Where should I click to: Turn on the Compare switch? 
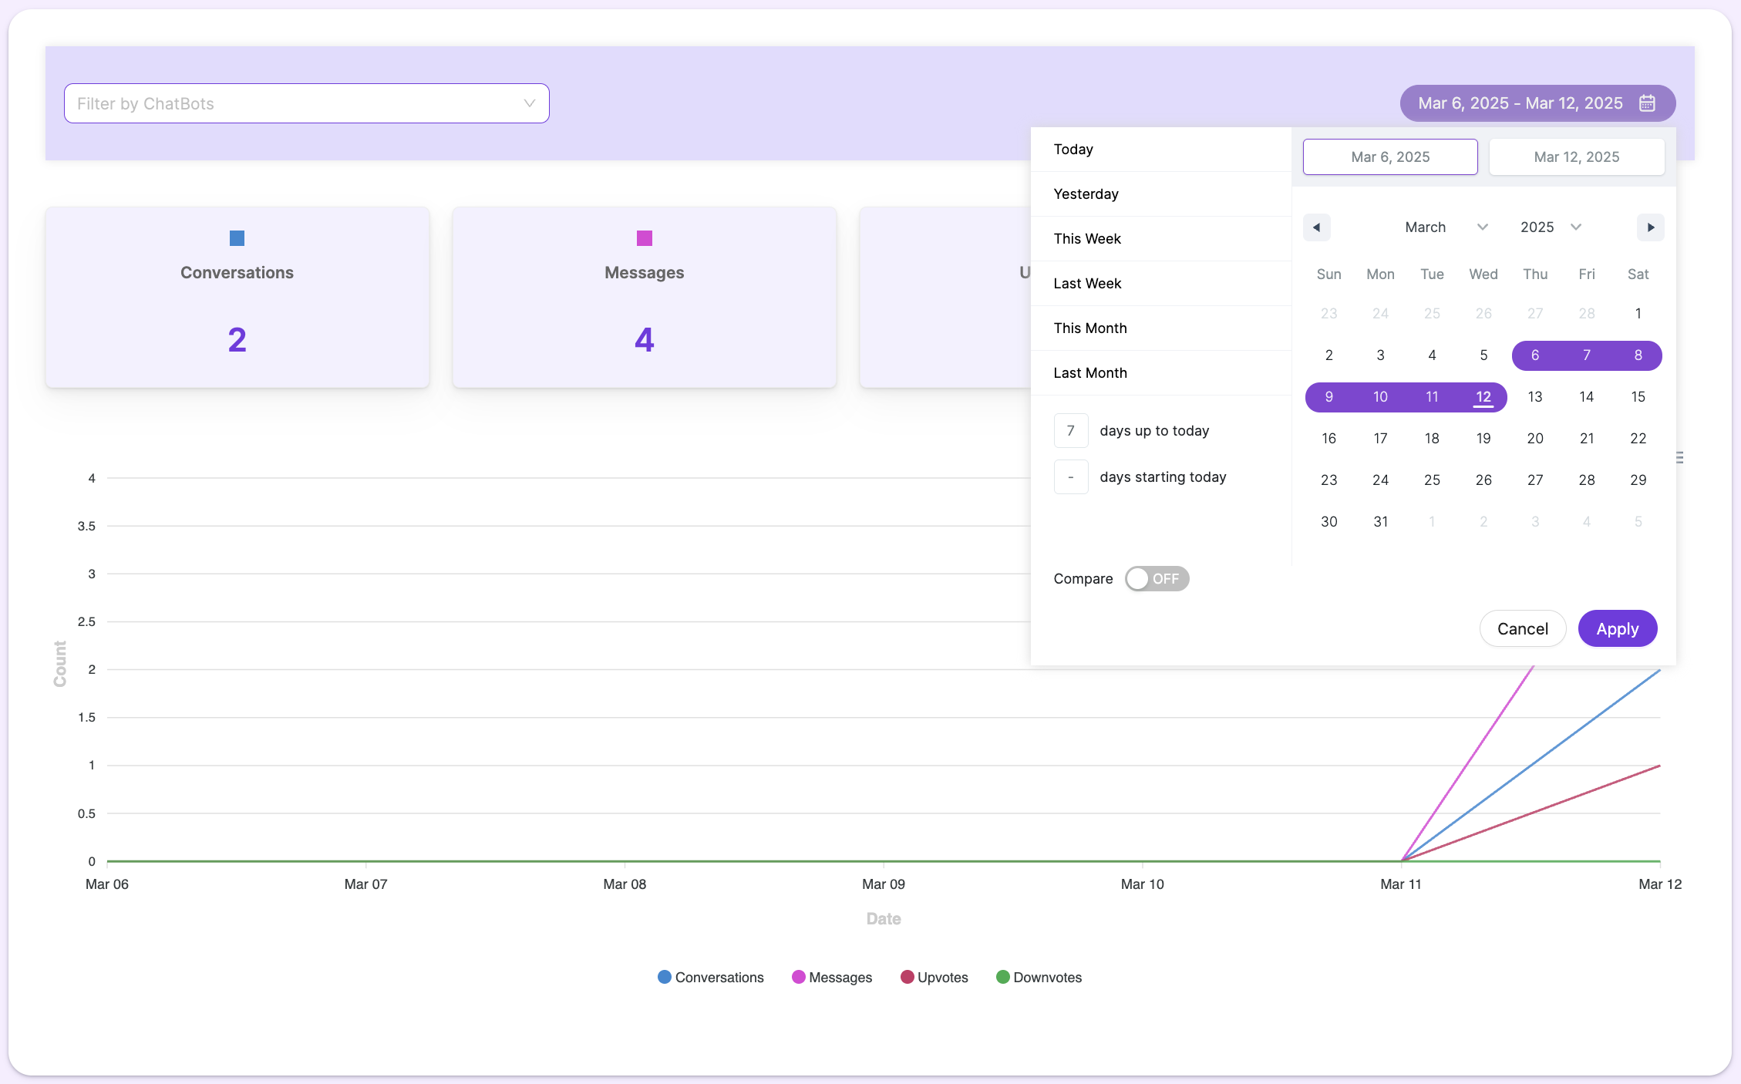[x=1156, y=579]
